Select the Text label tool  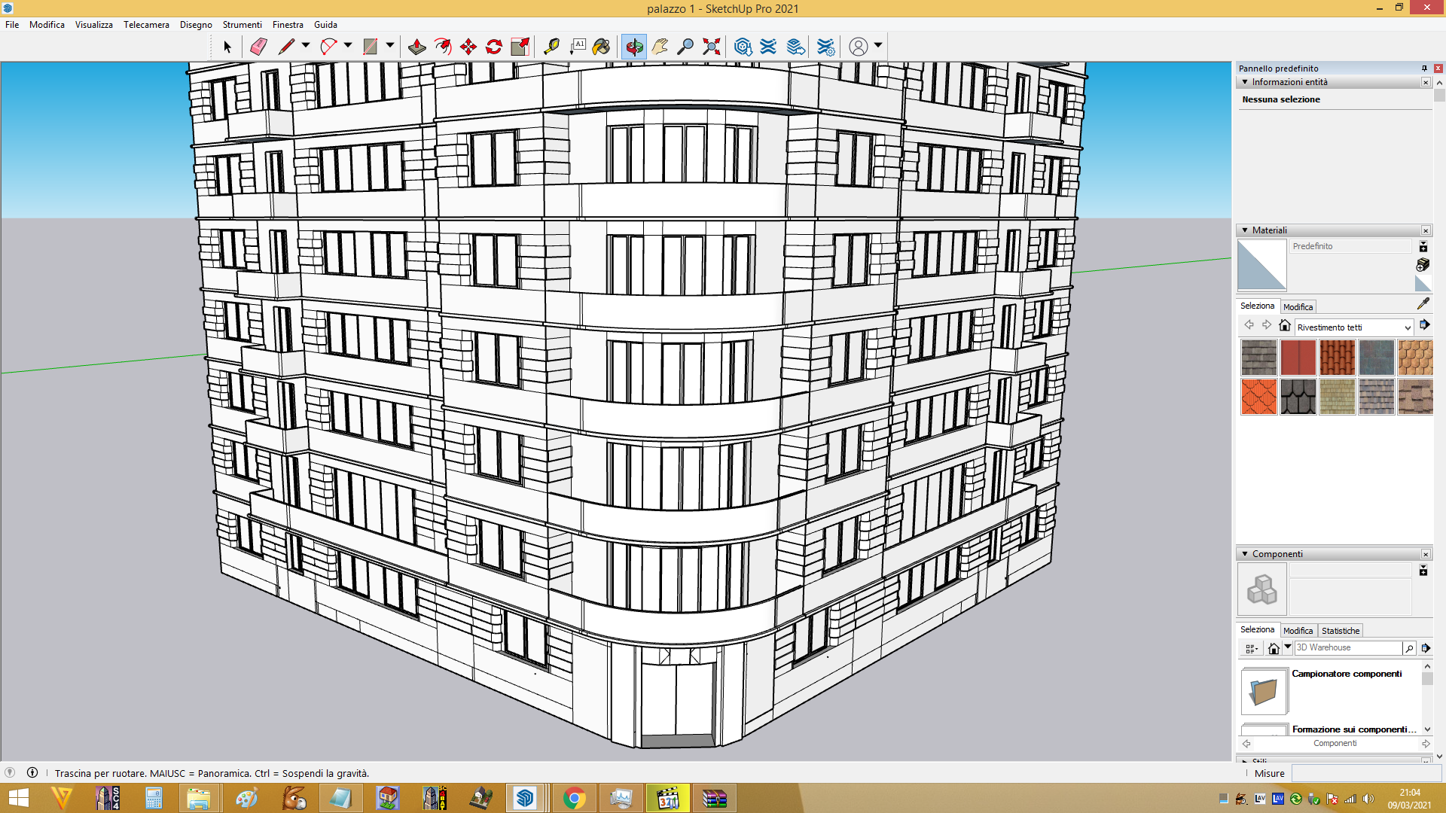point(578,47)
